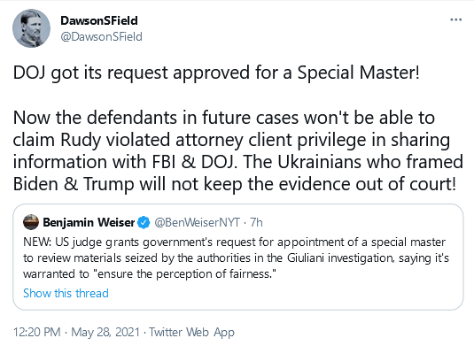Viewport: 474px width, 346px height.
Task: Click the Show this thread link
Action: tap(66, 293)
